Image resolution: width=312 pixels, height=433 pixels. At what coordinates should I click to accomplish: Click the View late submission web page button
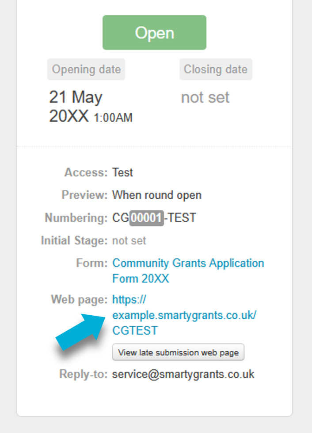[178, 352]
